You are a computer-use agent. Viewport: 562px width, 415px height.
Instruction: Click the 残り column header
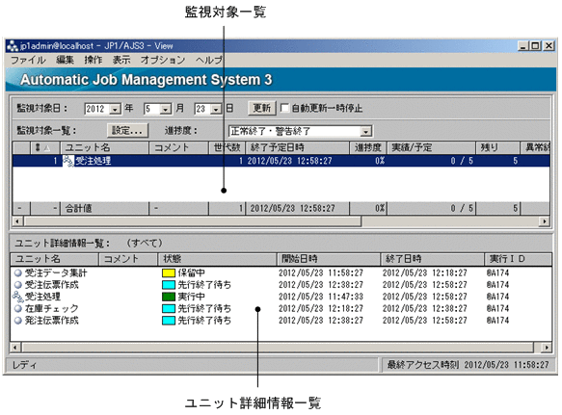coord(498,147)
